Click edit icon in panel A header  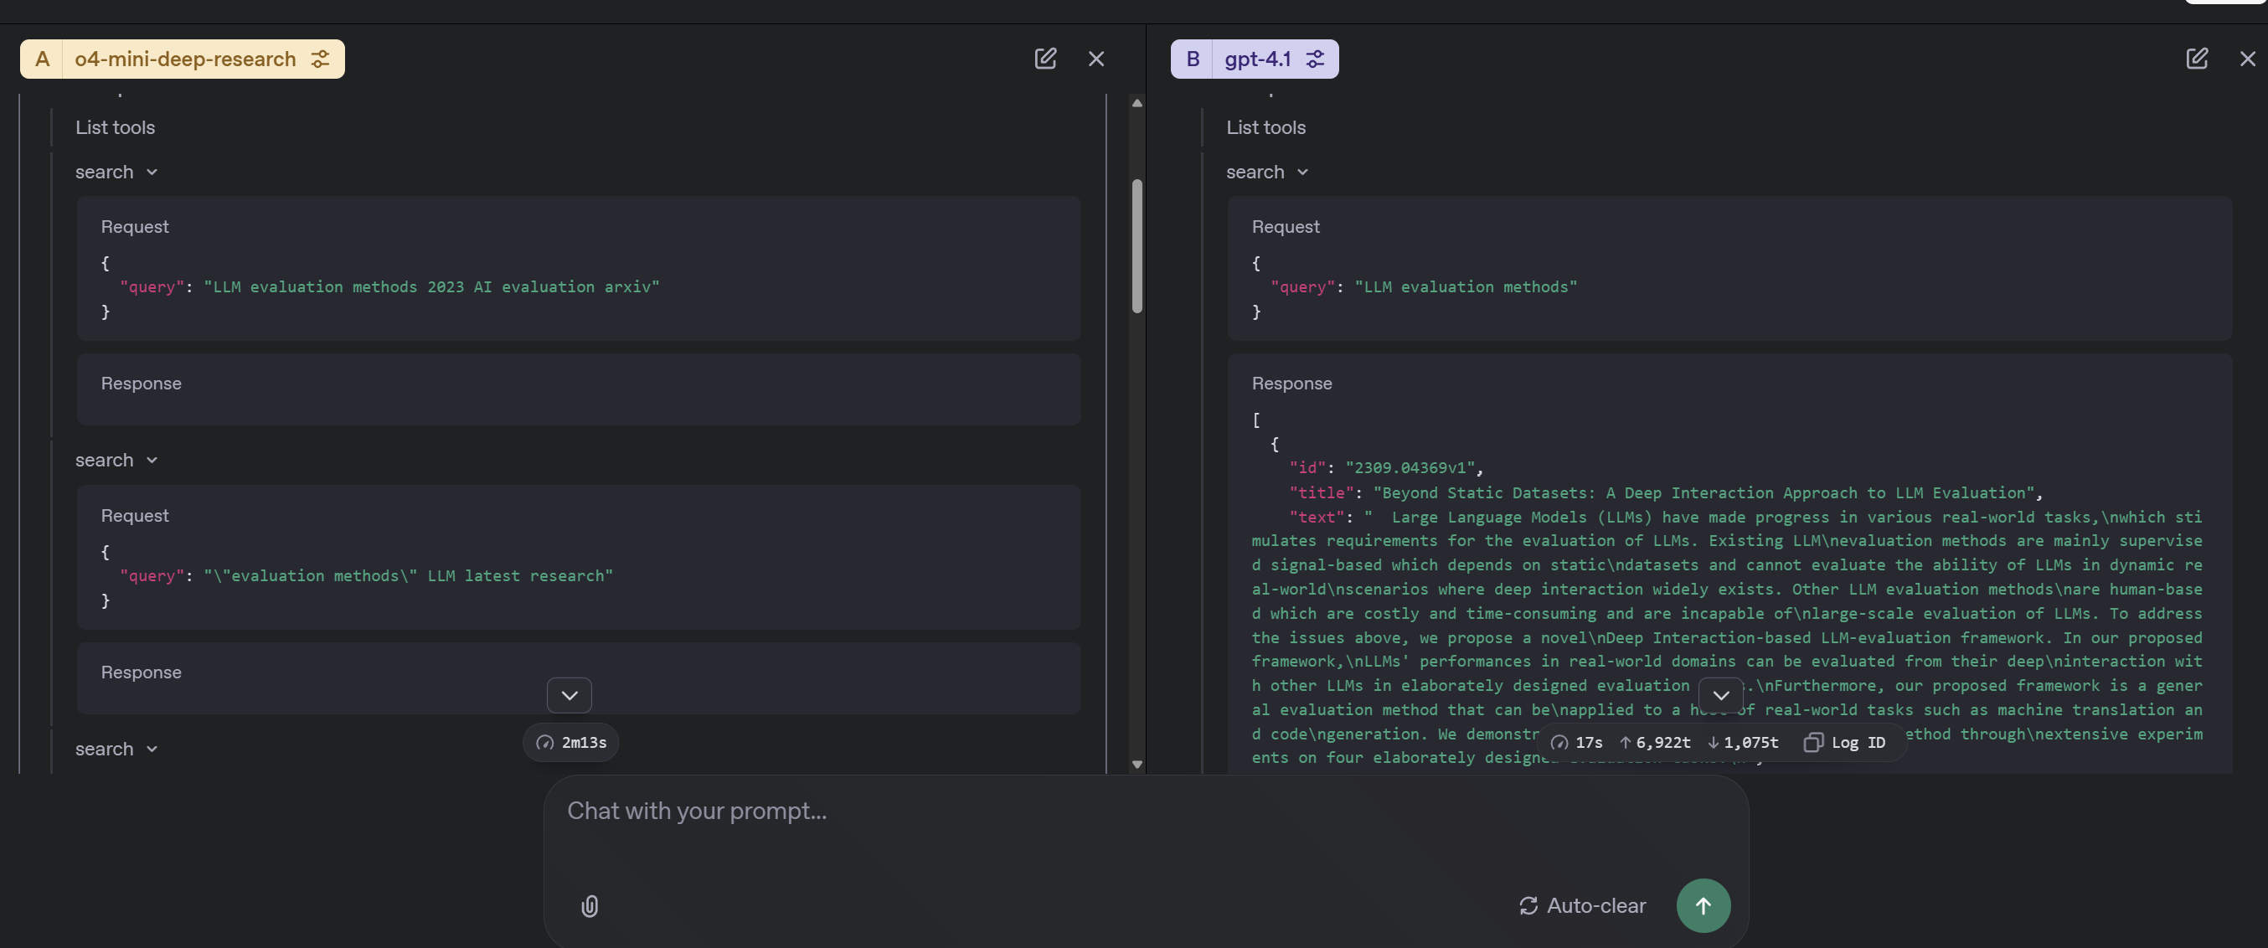[x=1045, y=59]
